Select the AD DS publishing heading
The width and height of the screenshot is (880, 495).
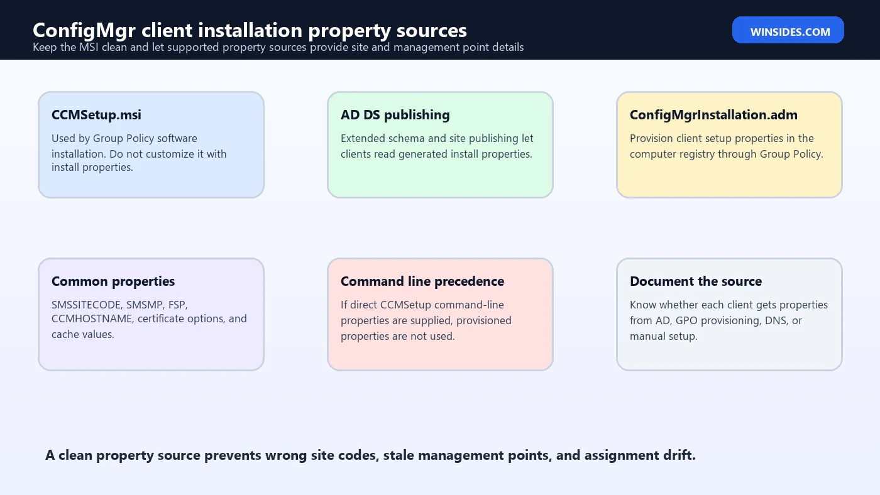[395, 115]
